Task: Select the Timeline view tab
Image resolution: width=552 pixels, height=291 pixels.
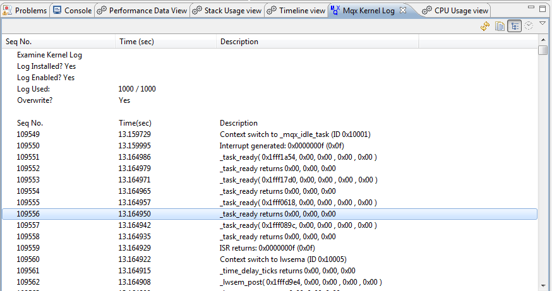Action: 296,11
